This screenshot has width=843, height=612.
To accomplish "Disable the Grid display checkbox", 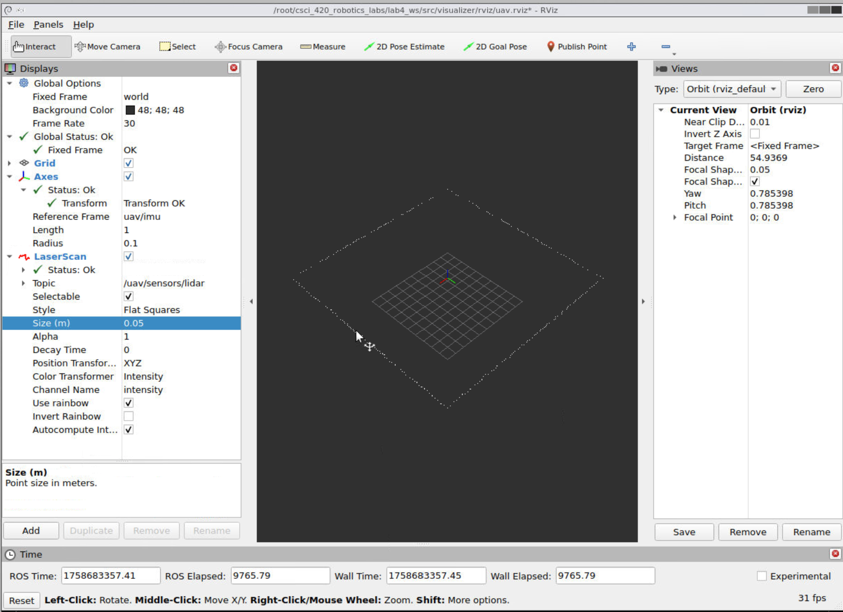I will click(x=129, y=164).
